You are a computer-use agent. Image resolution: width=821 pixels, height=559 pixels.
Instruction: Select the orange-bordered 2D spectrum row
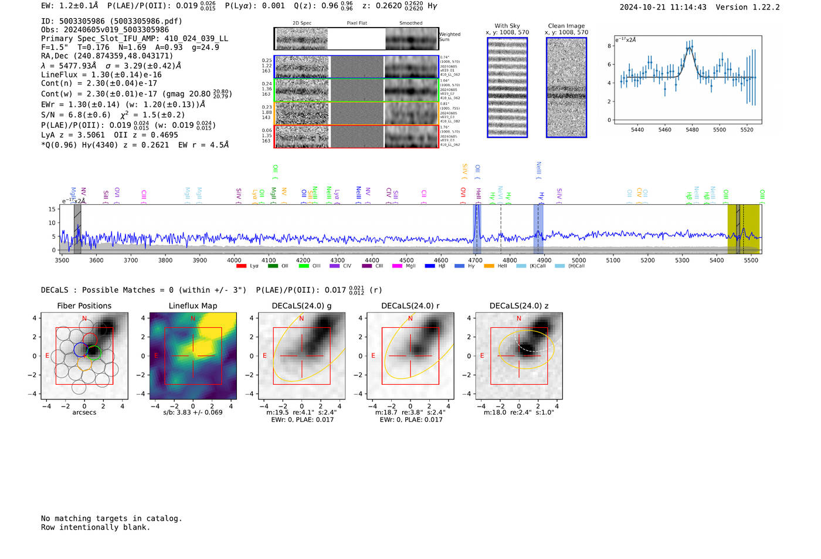point(357,113)
